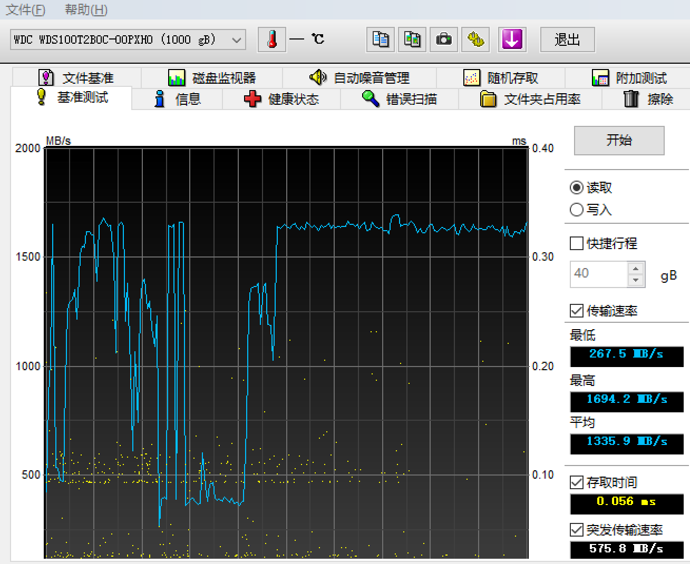Open the options wrench icon
This screenshot has height=564, width=690.
tap(475, 39)
